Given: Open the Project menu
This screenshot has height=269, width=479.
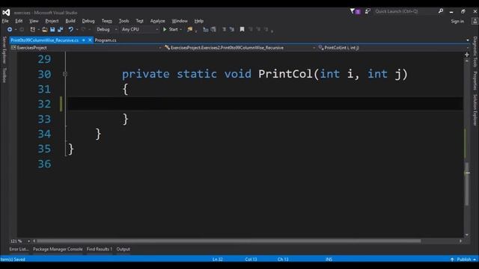Looking at the screenshot, I should pyautogui.click(x=52, y=21).
